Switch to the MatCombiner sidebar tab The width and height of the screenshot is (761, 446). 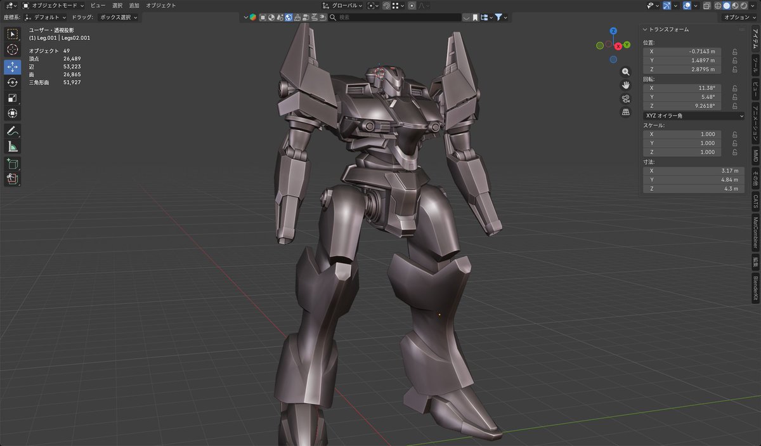(755, 232)
